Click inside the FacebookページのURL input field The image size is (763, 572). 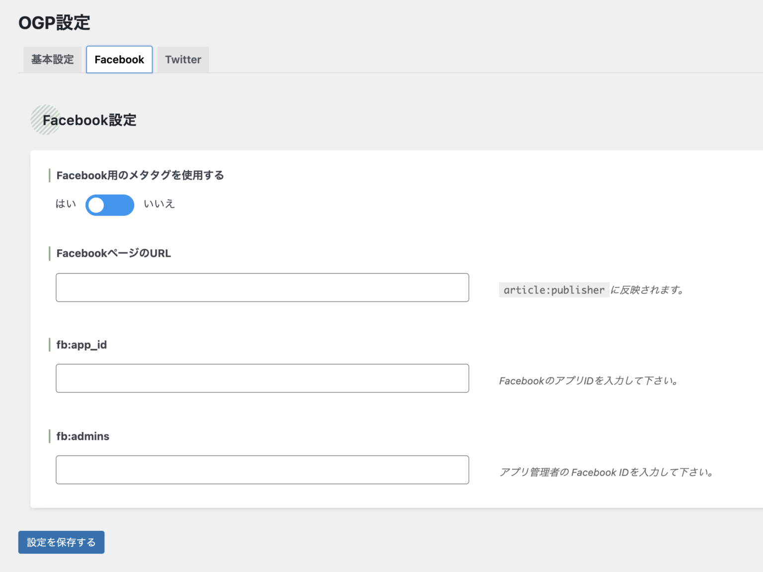(262, 287)
